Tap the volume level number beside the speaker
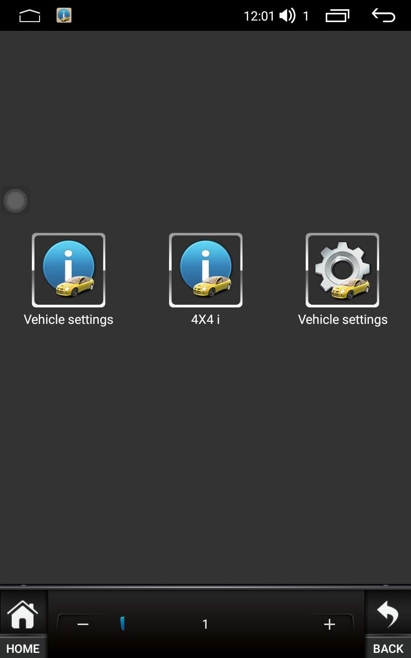The width and height of the screenshot is (411, 658). pyautogui.click(x=306, y=16)
